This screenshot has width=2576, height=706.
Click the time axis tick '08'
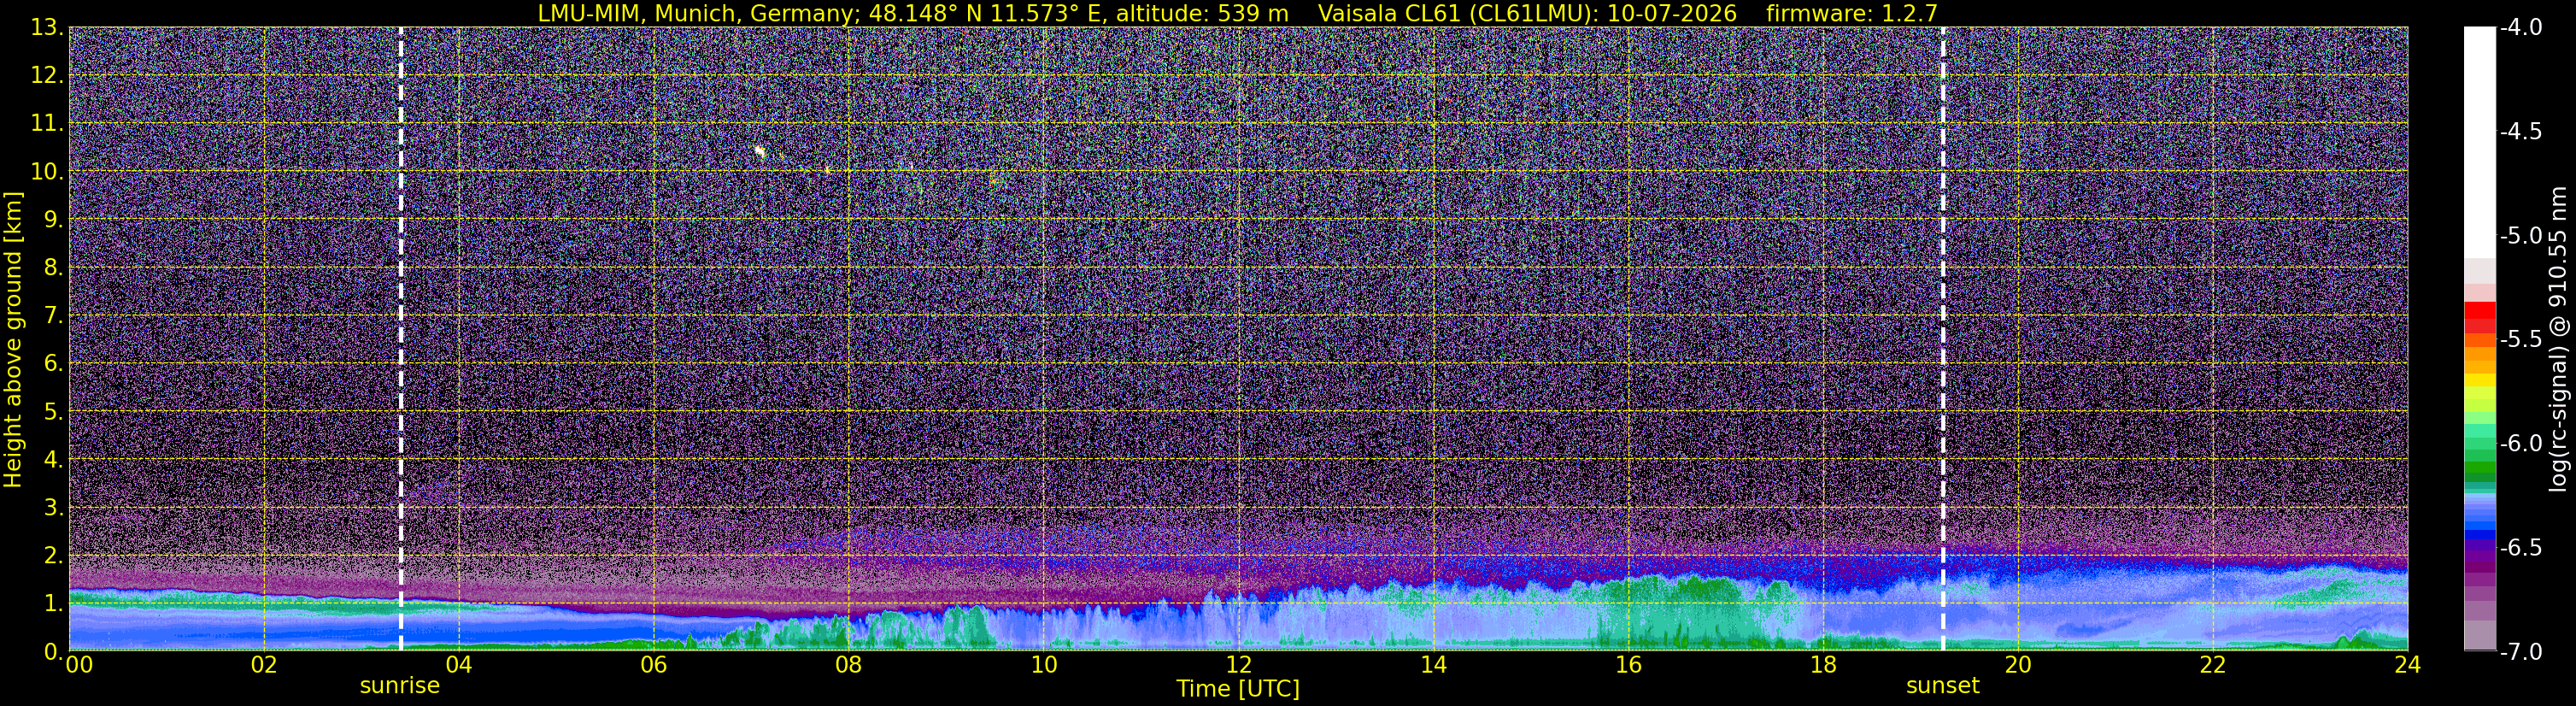coord(848,665)
